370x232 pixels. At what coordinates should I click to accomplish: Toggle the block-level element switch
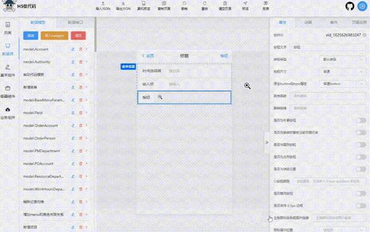tap(361, 169)
